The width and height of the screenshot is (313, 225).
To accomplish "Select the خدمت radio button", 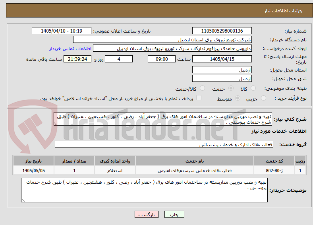I will (231, 88).
